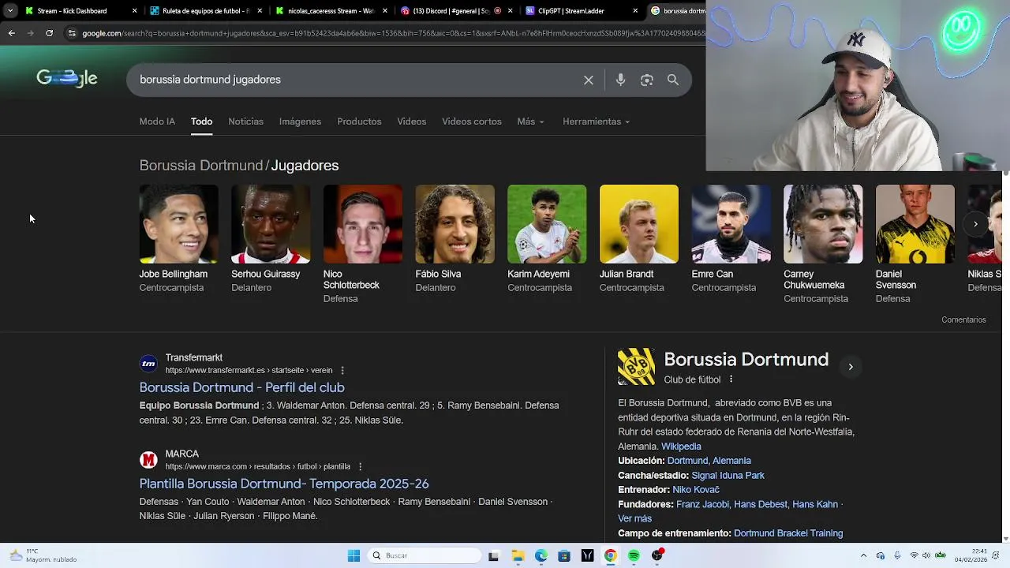Viewport: 1010px width, 568px height.
Task: Switch to Stream - Kick Dashboard tab
Action: click(73, 11)
